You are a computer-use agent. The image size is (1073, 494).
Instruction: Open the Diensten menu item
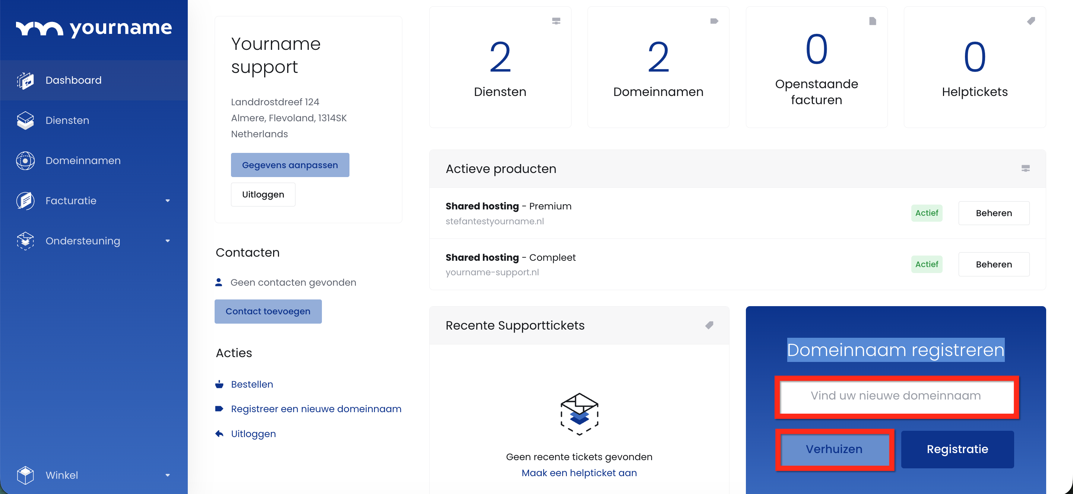click(x=67, y=120)
